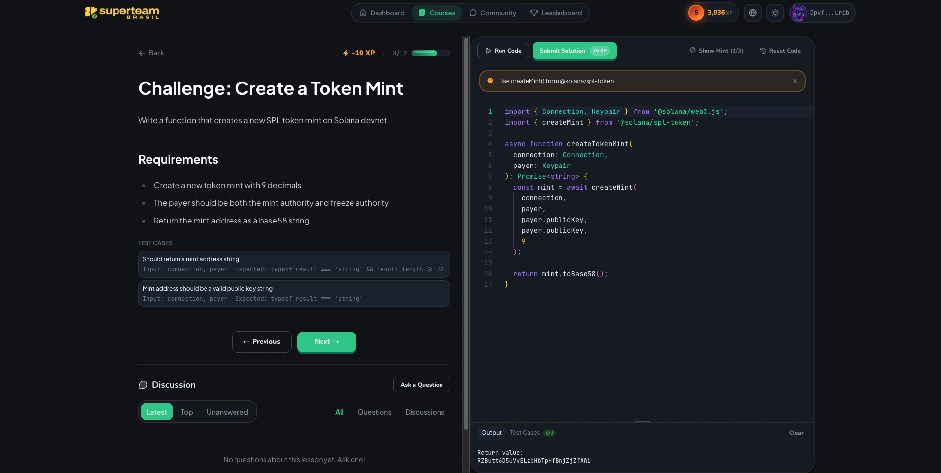This screenshot has height=473, width=941.
Task: Click the lesson panel vertical scrollbar
Action: [x=466, y=233]
